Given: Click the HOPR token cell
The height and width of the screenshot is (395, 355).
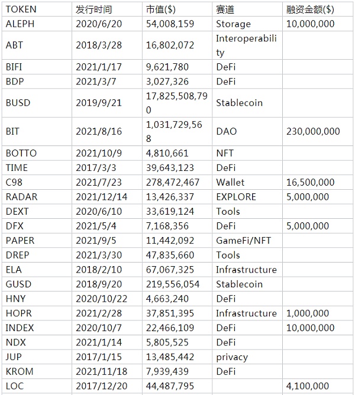Looking at the screenshot, I should [19, 313].
